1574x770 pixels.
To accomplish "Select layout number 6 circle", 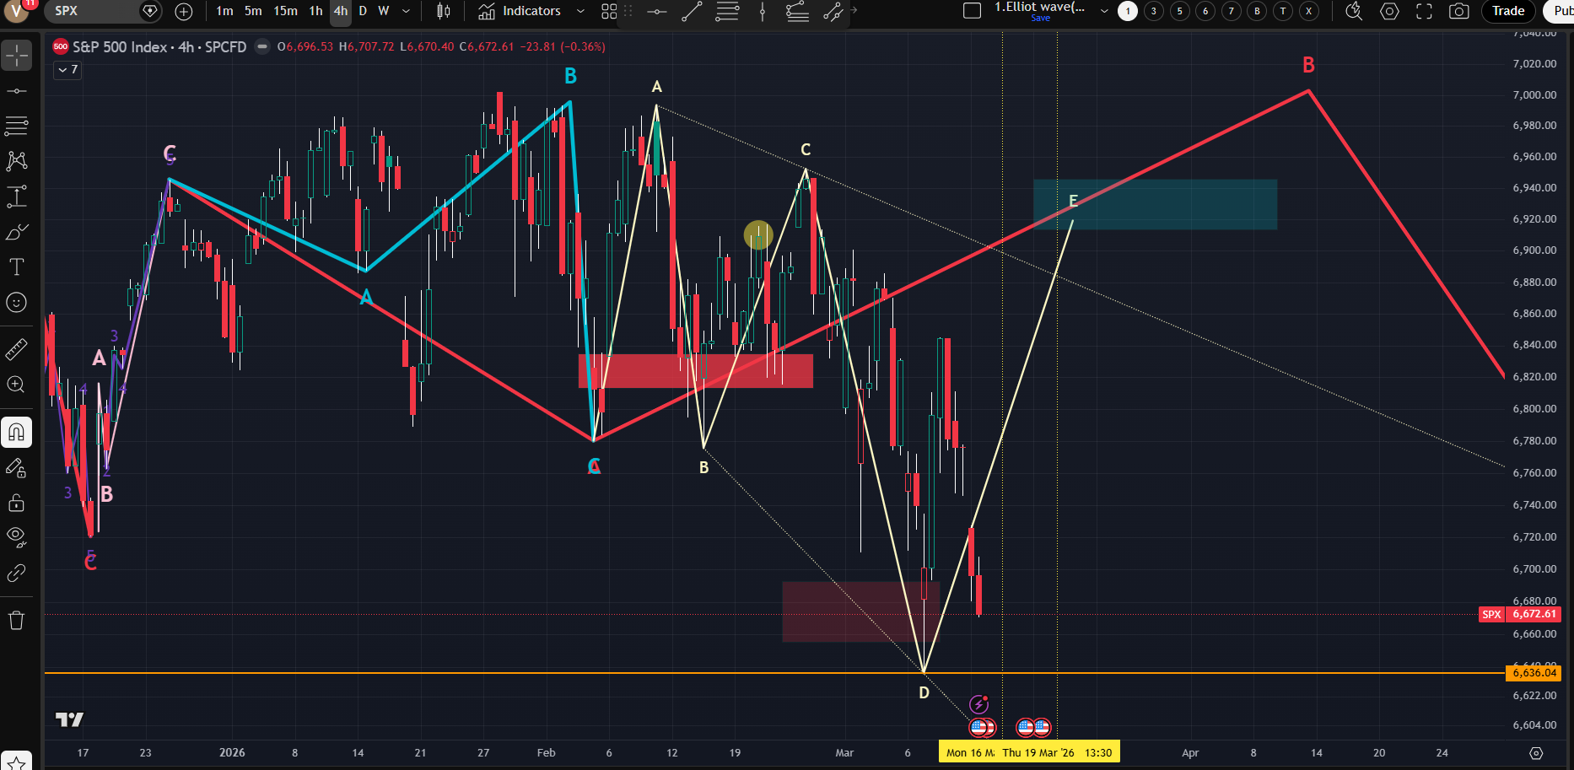I will (1205, 11).
